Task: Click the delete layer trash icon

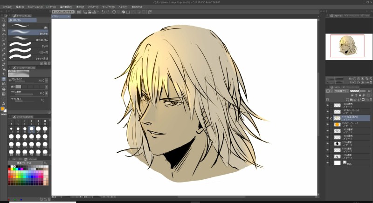Action: point(371,100)
